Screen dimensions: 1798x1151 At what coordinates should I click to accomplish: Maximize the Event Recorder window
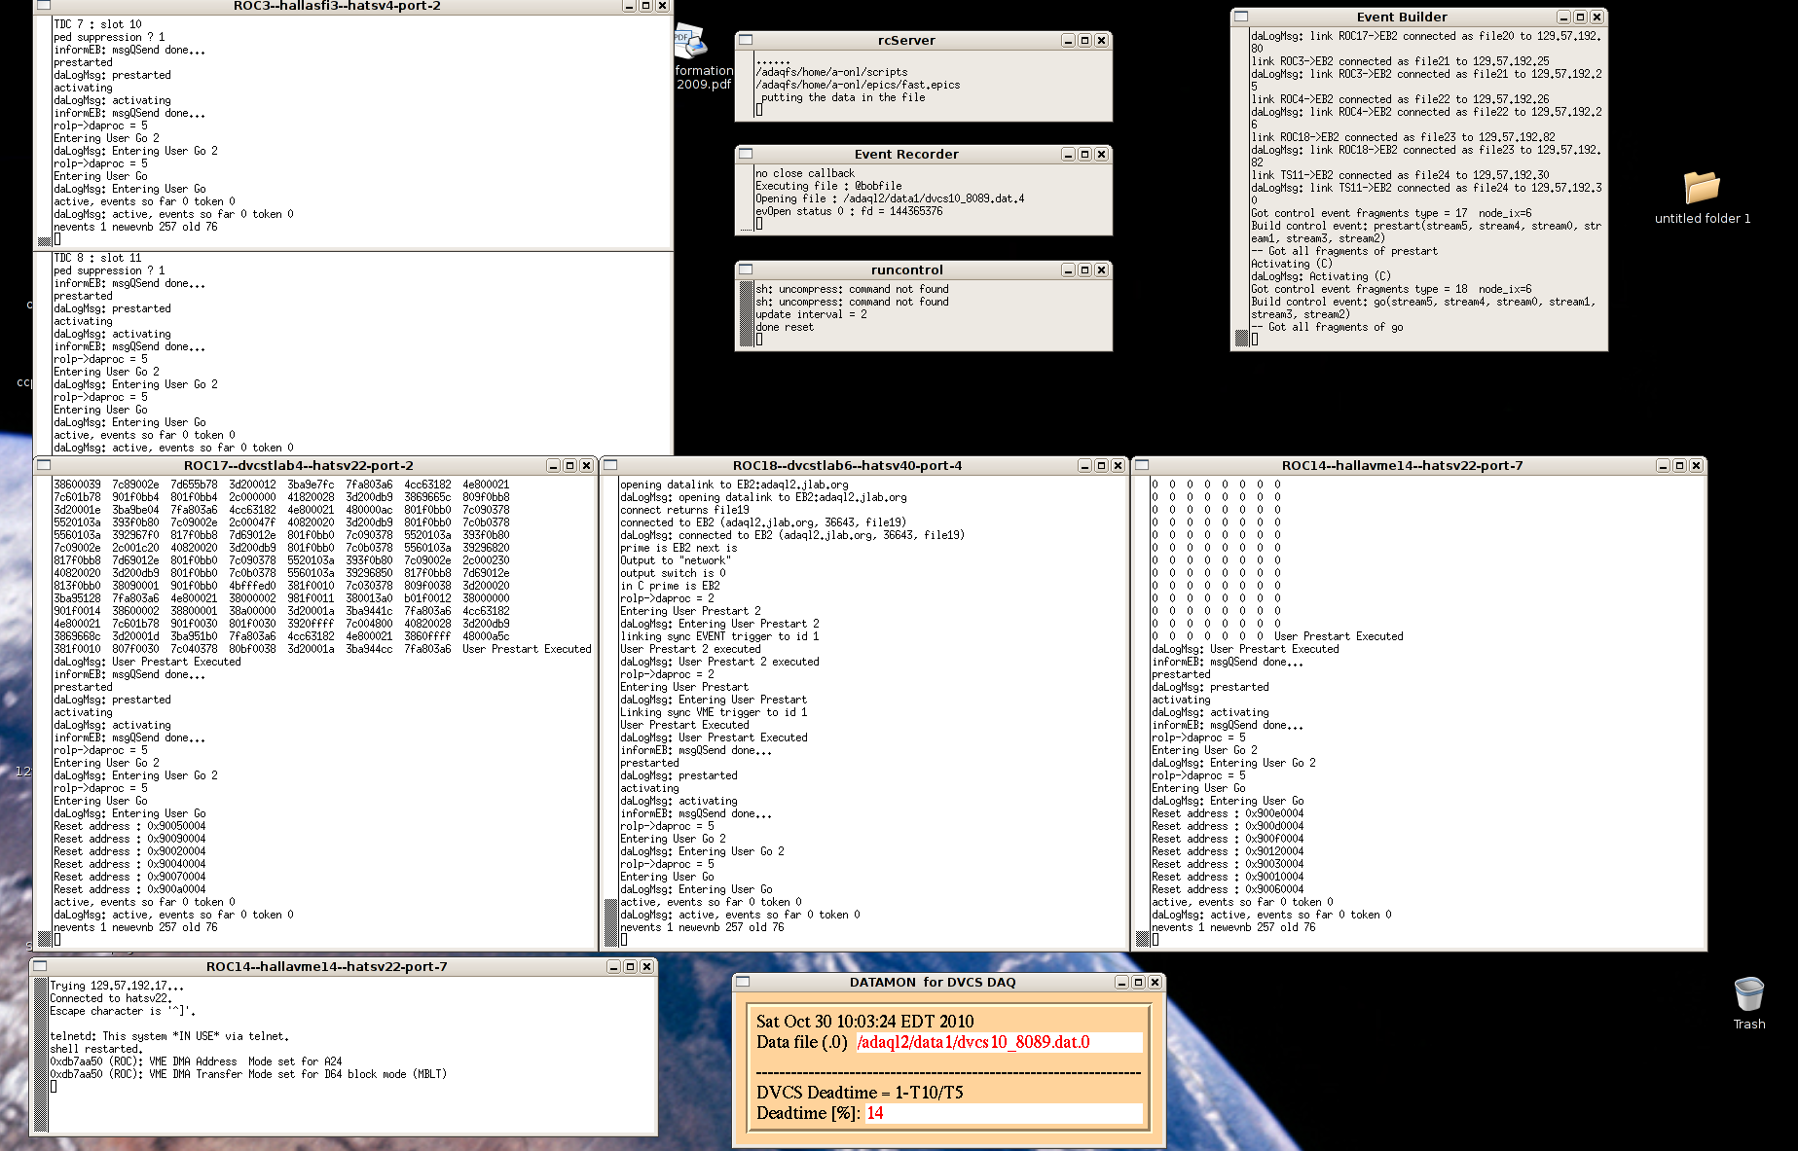tap(1084, 155)
